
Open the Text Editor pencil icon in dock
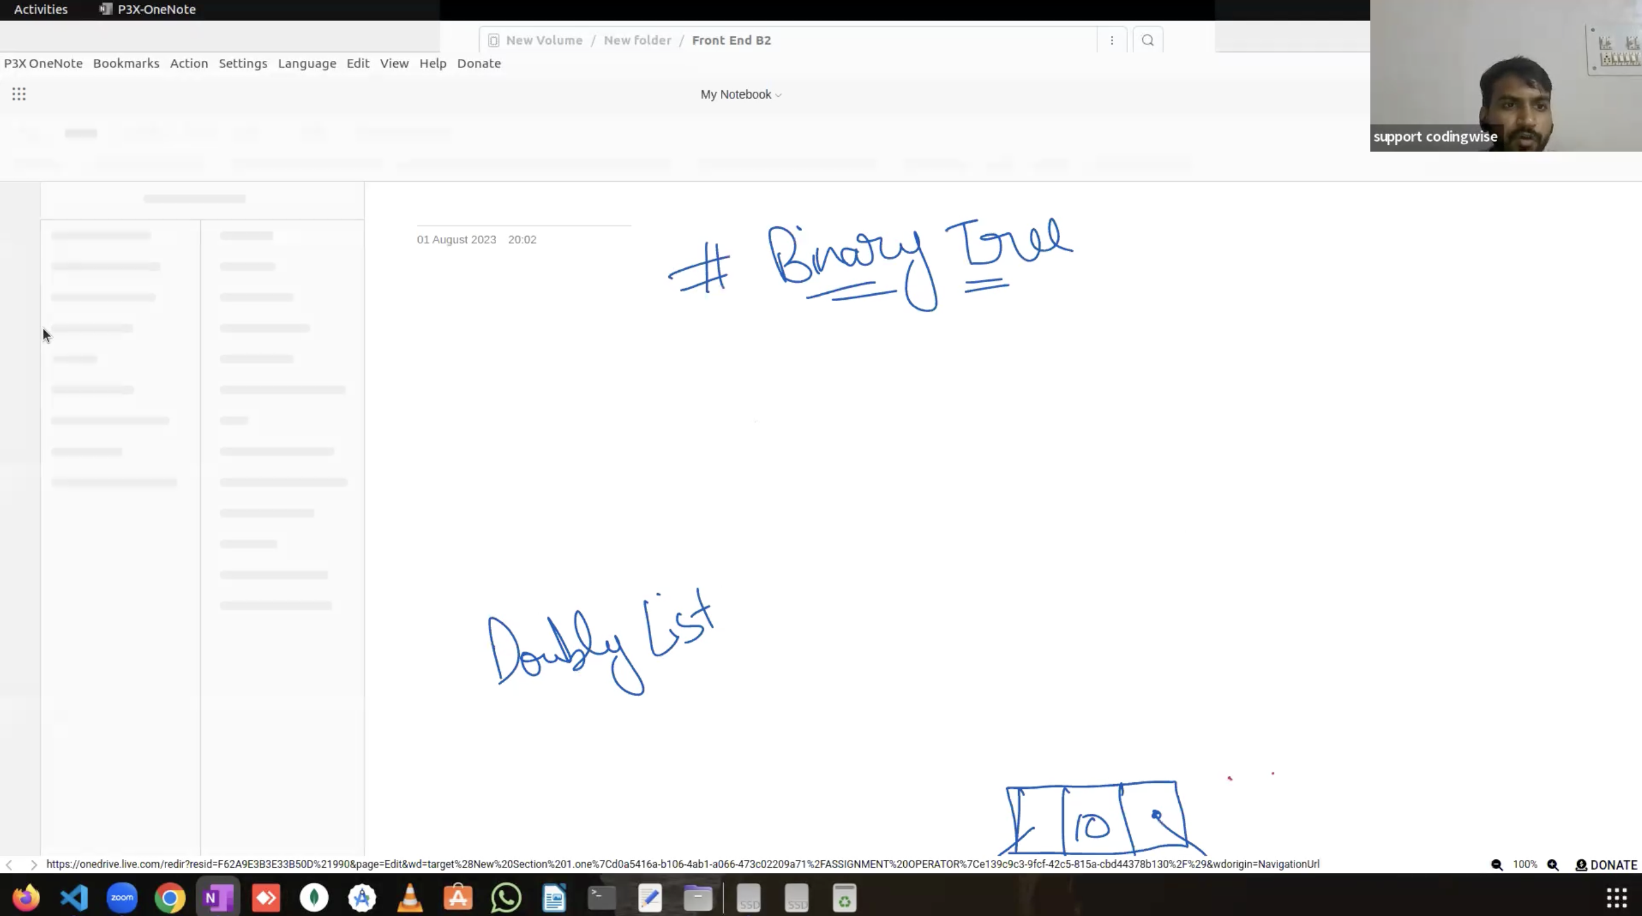pos(649,898)
